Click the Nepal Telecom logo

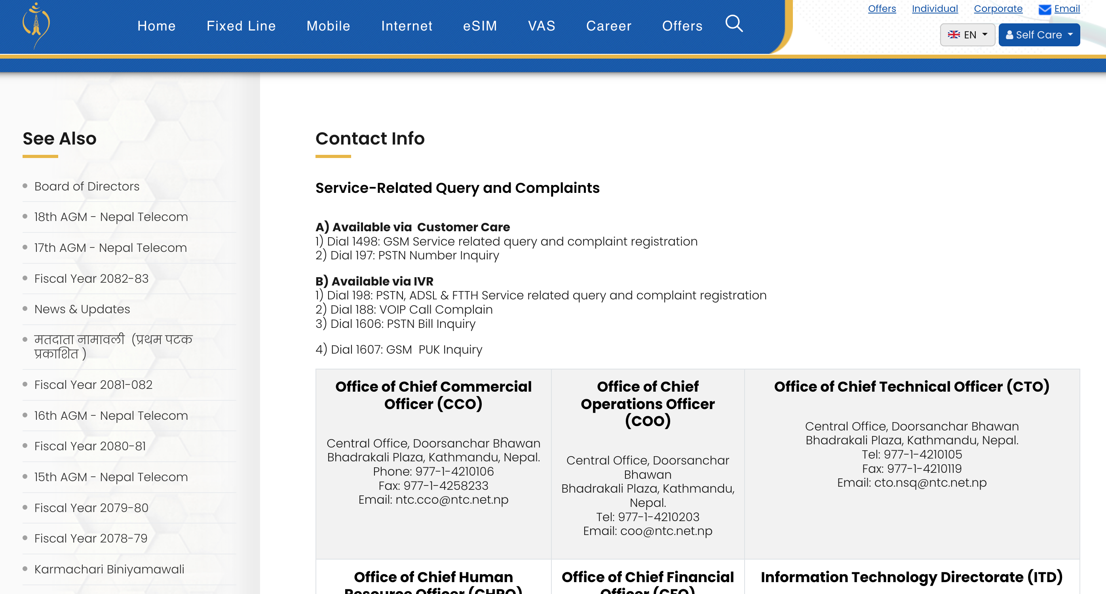pyautogui.click(x=36, y=25)
